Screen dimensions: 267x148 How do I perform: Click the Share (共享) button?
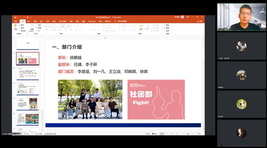[200, 21]
